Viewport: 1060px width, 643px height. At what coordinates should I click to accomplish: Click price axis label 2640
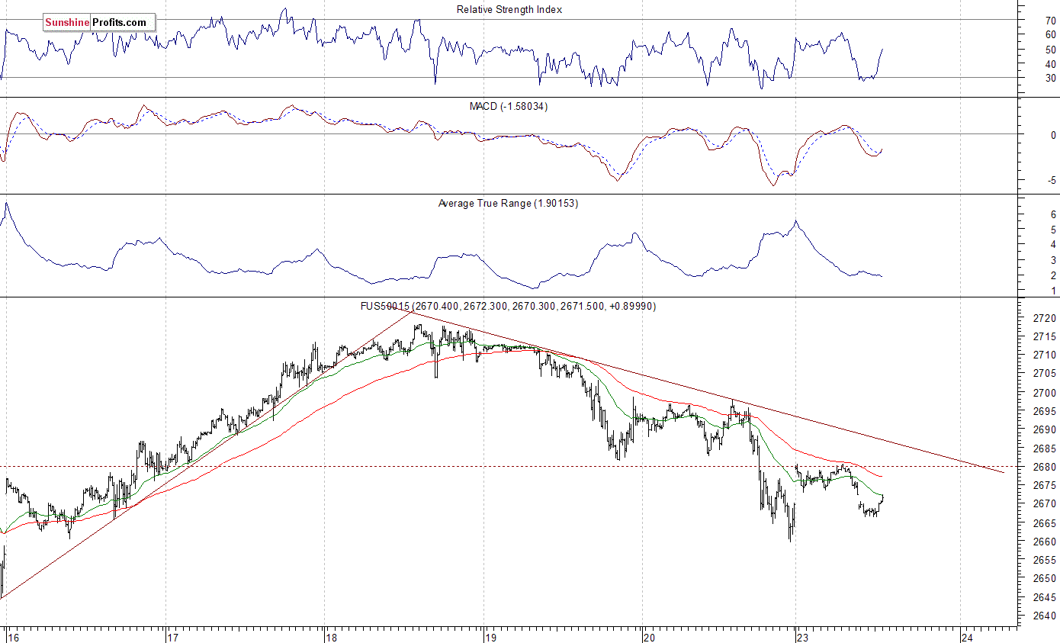pyautogui.click(x=1046, y=616)
